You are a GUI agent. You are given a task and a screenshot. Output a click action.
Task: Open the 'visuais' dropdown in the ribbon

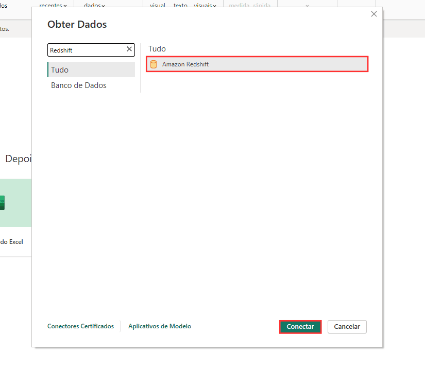pos(205,5)
